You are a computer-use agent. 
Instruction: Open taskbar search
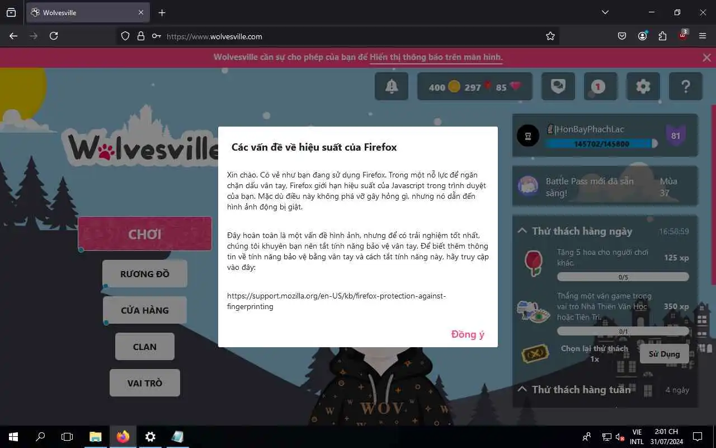(40, 437)
